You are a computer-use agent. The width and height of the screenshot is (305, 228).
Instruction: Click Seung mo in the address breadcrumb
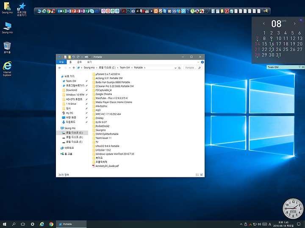[89, 68]
